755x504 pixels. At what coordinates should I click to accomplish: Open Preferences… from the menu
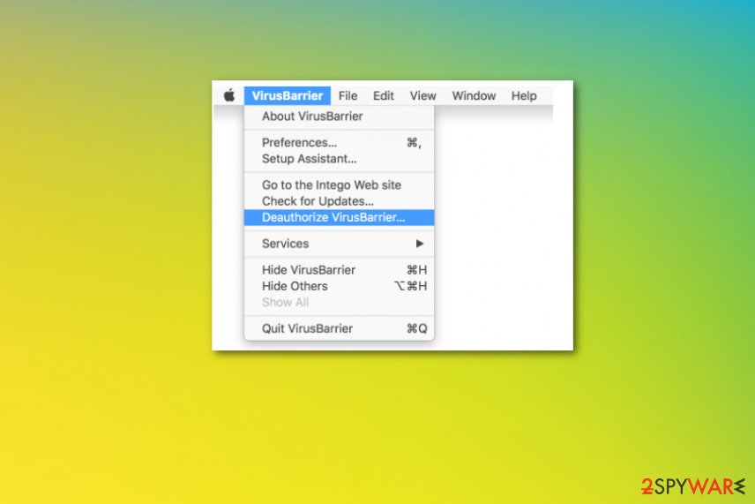click(339, 143)
